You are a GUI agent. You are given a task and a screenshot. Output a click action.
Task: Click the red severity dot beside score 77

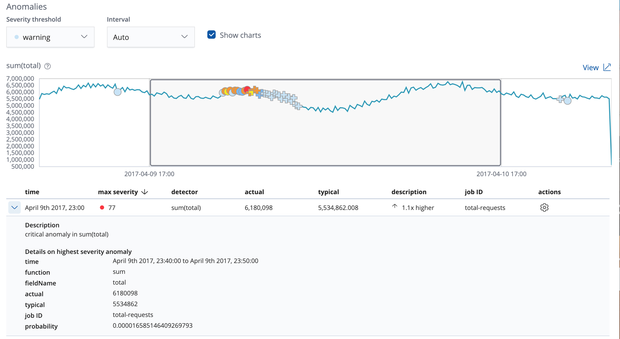[x=102, y=207]
